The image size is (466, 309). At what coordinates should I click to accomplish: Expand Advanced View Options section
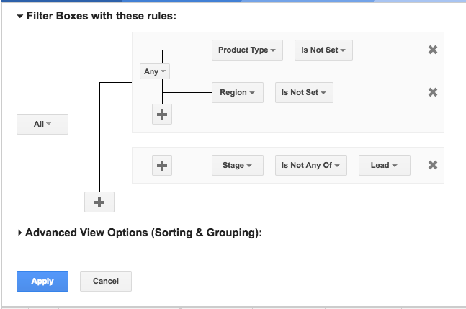[x=19, y=233]
